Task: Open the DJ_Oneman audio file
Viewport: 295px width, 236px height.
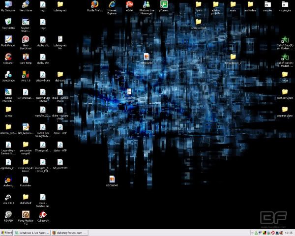Action: click(26, 94)
